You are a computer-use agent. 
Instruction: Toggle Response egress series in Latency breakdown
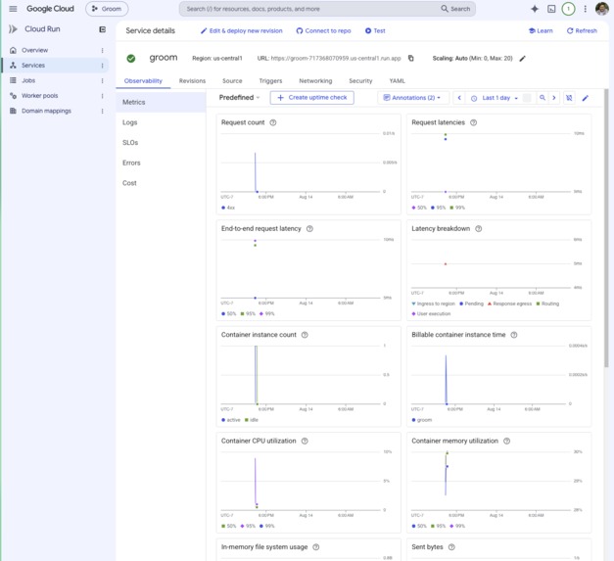click(509, 304)
